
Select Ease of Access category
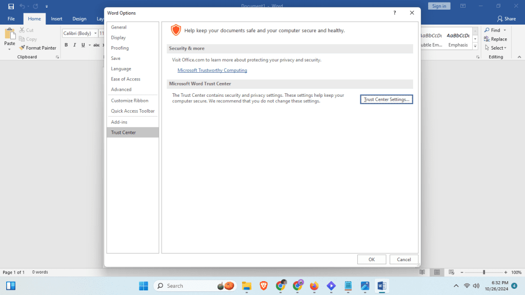pyautogui.click(x=133, y=79)
